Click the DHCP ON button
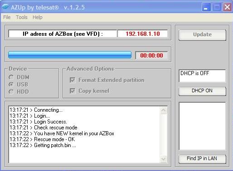 pyautogui.click(x=202, y=91)
